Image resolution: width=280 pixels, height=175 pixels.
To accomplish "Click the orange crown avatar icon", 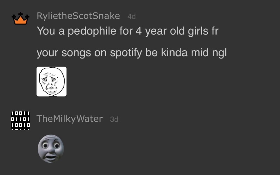I will (x=20, y=19).
